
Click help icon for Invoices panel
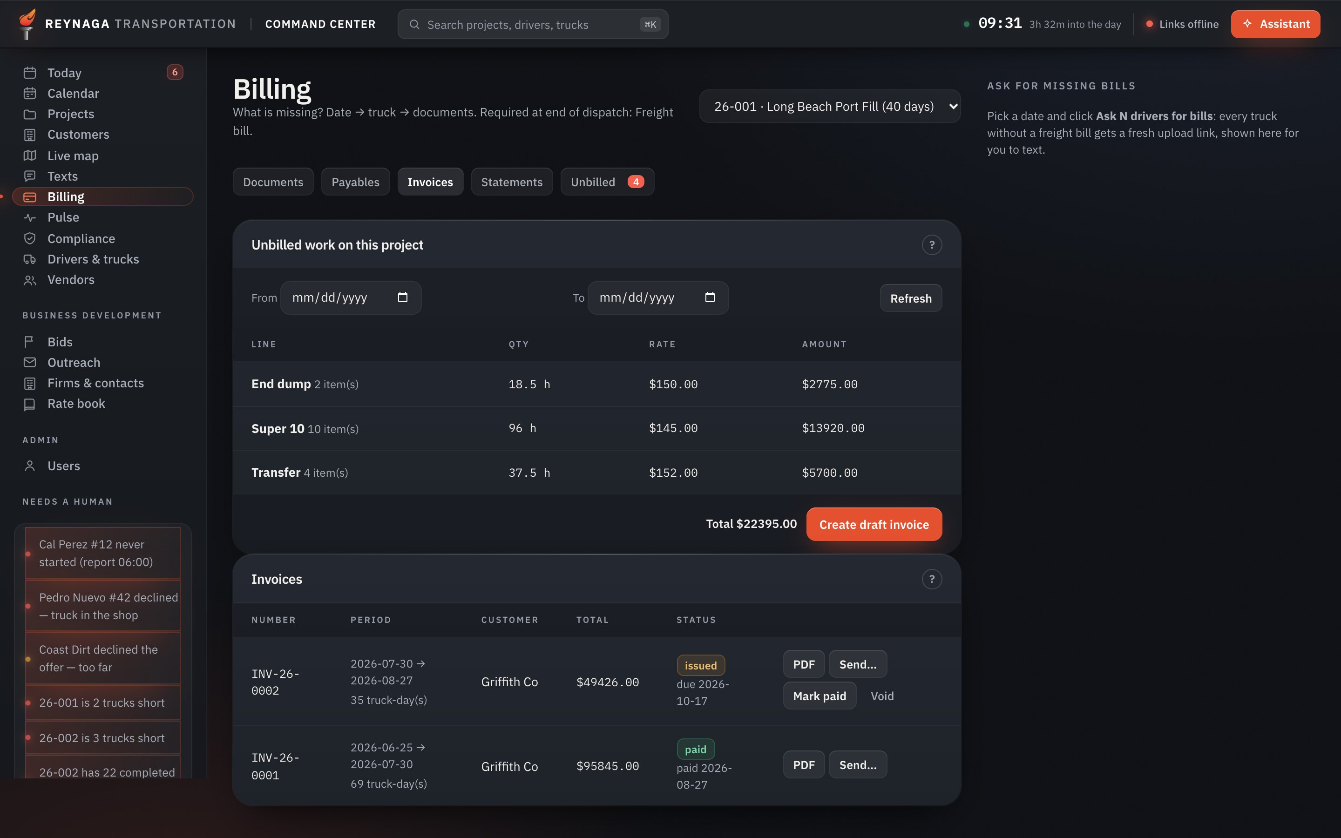932,579
